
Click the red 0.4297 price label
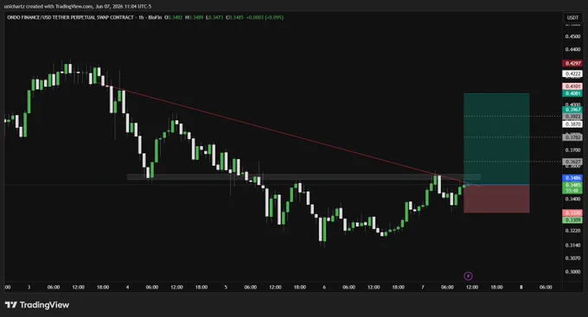coord(572,63)
